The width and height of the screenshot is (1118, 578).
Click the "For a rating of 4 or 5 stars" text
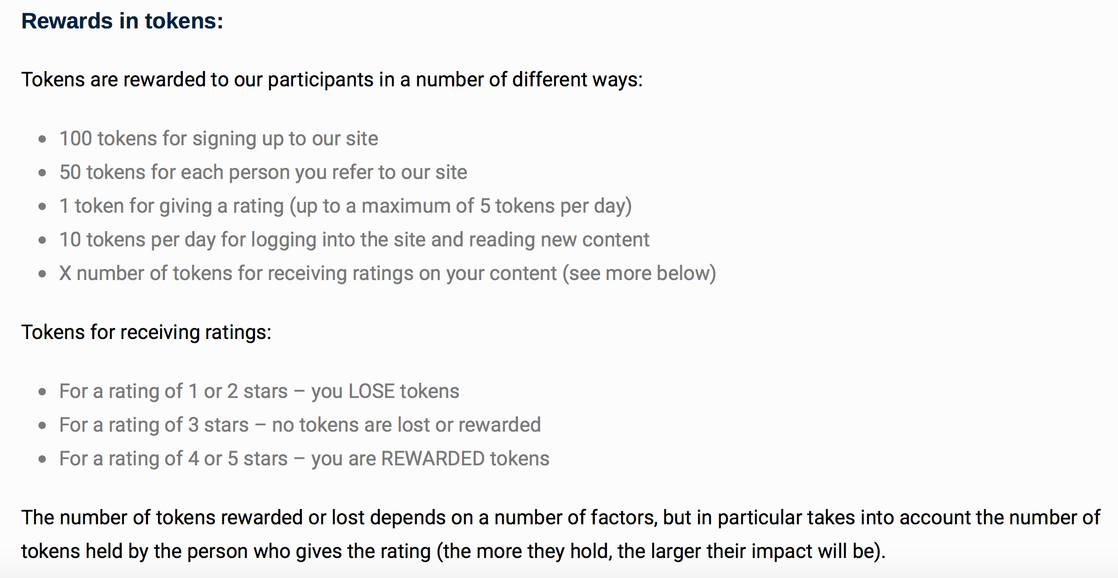173,459
